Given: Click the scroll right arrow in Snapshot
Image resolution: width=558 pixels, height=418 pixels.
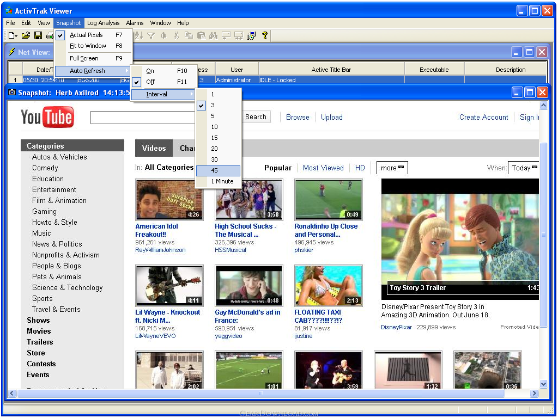Looking at the screenshot, I should [534, 393].
